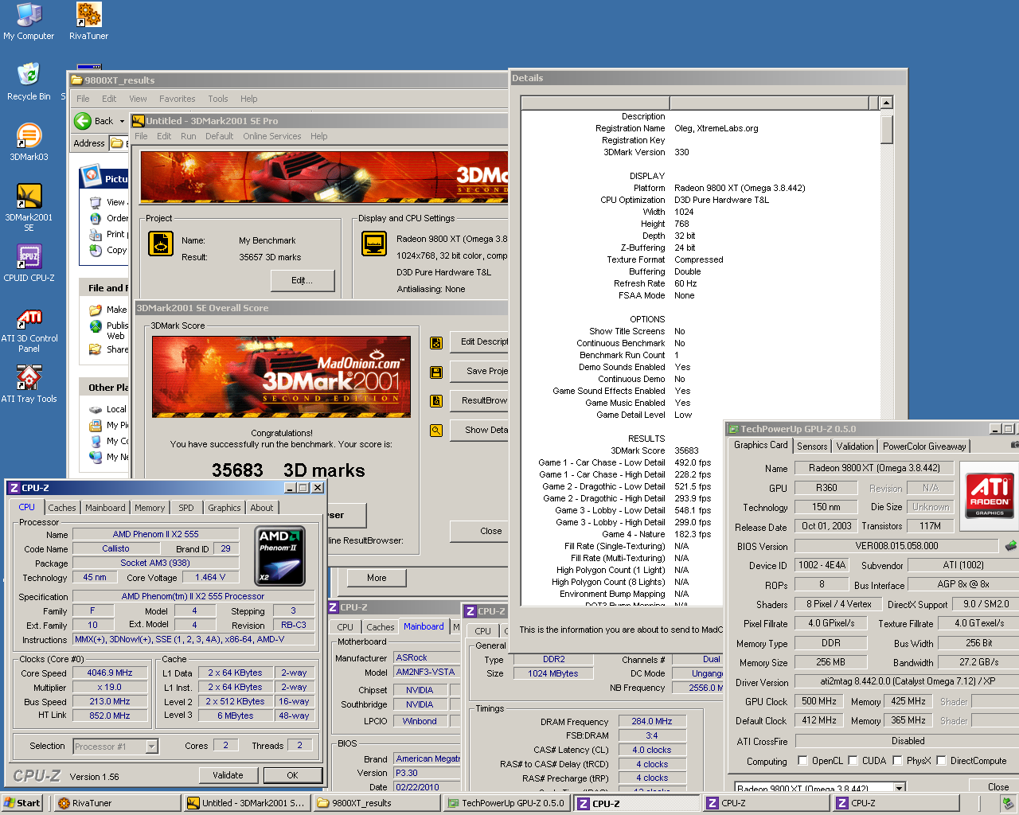
Task: Click the Show Details magnifier icon
Action: (436, 431)
